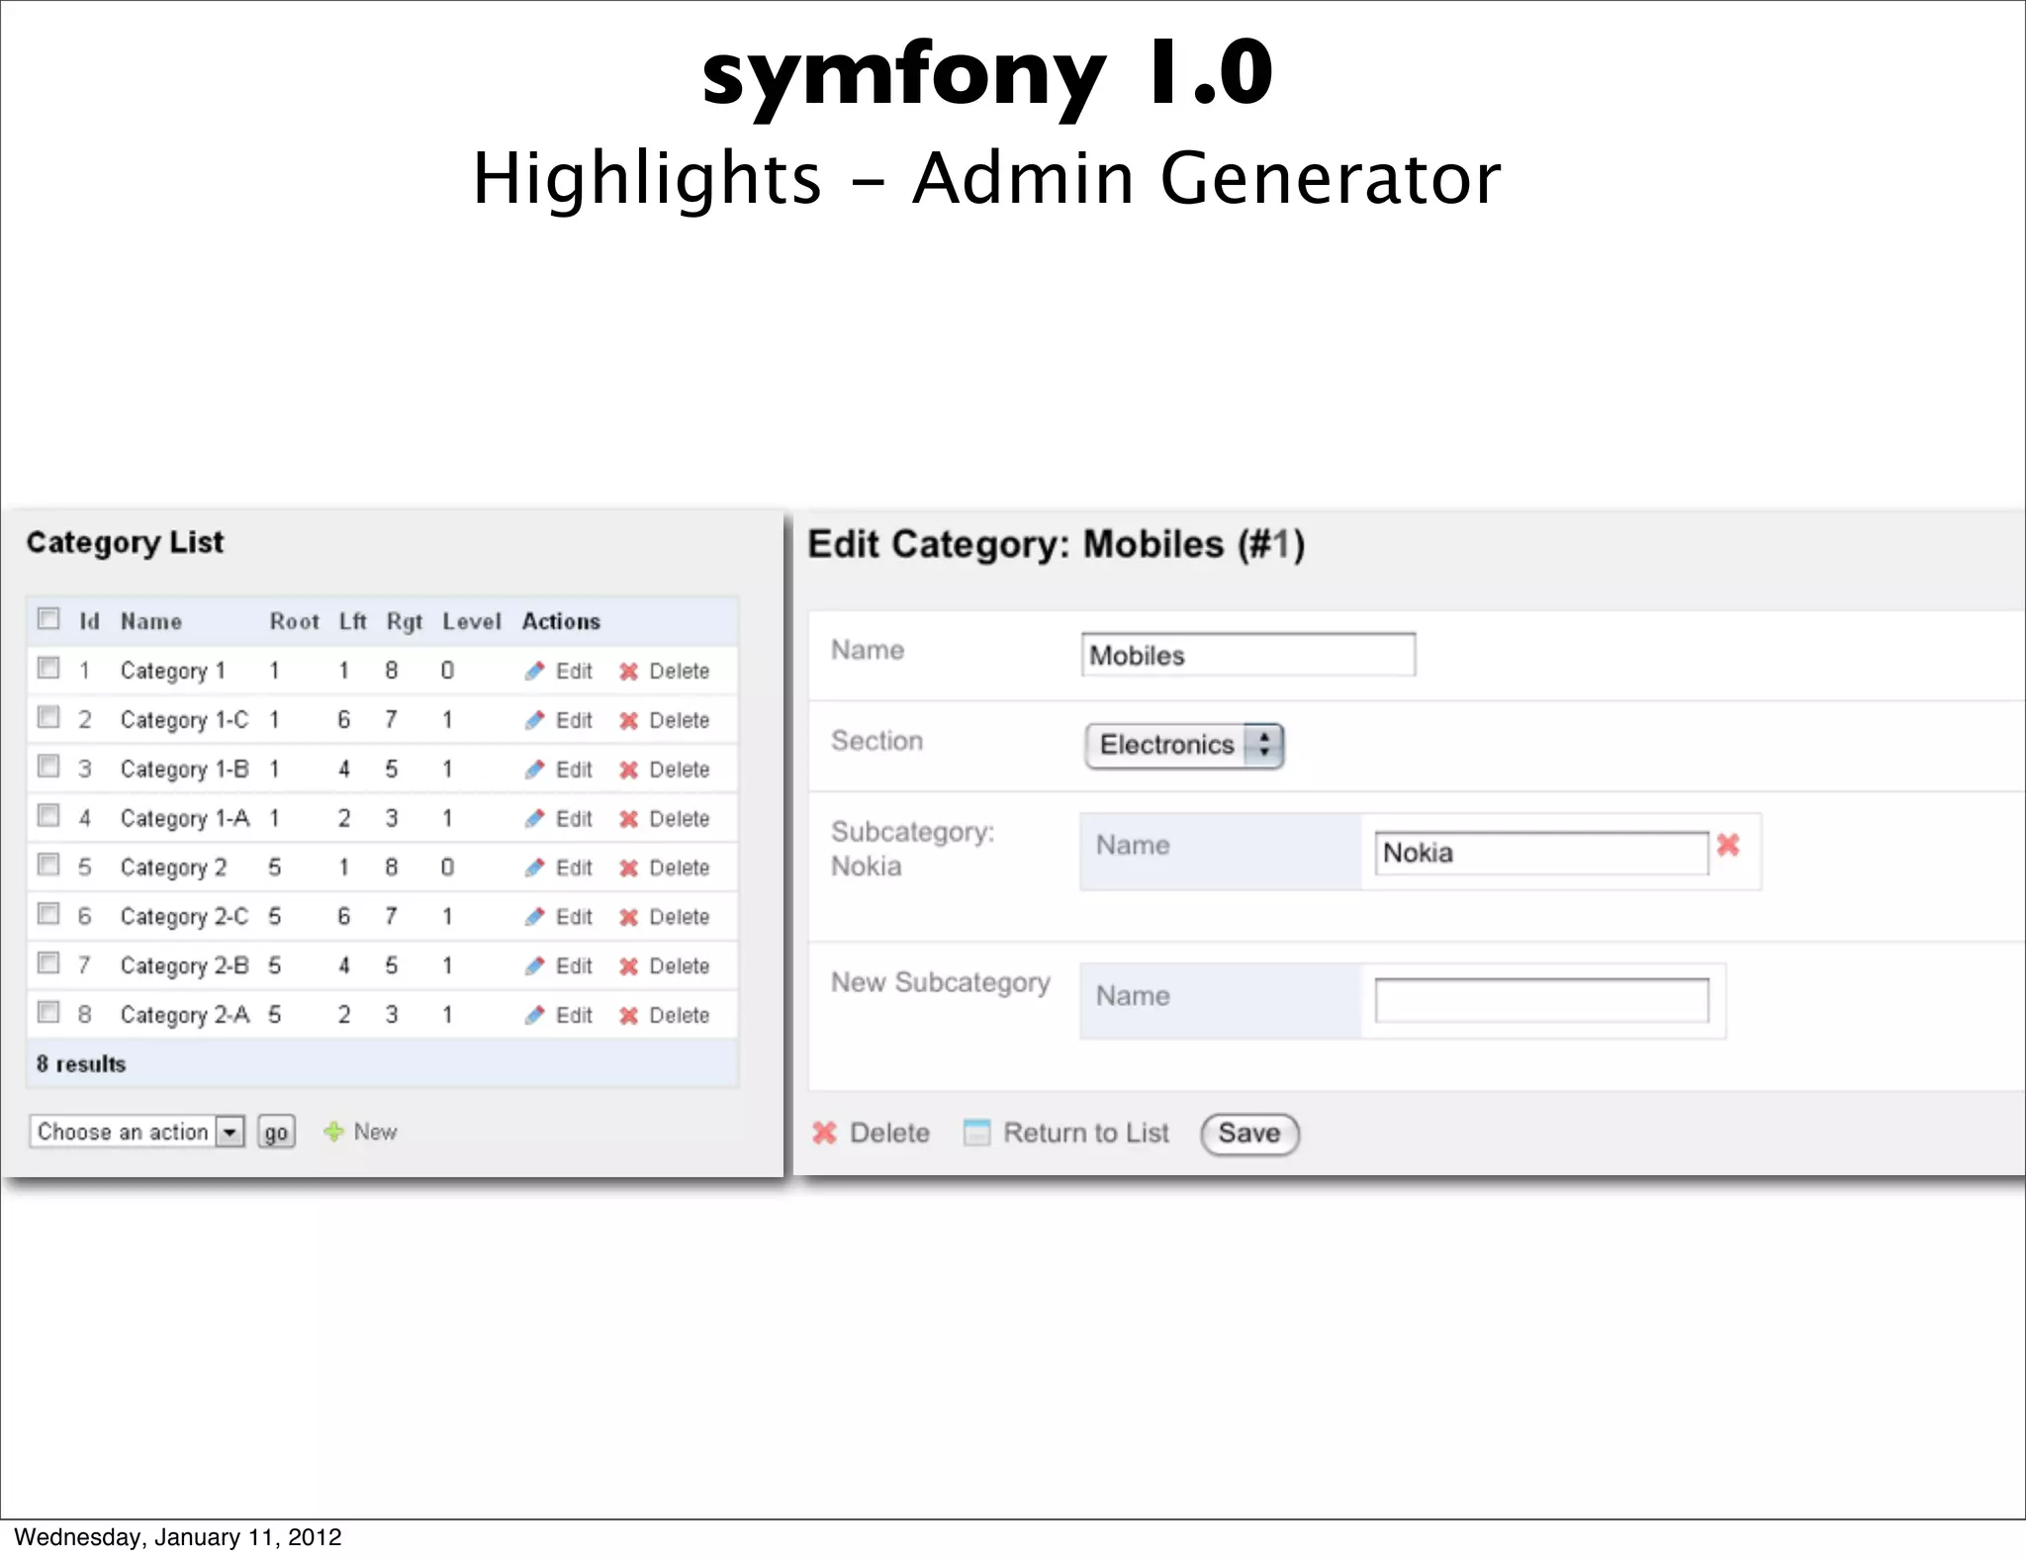Sort table by the Name column header
2026x1559 pixels.
point(151,621)
